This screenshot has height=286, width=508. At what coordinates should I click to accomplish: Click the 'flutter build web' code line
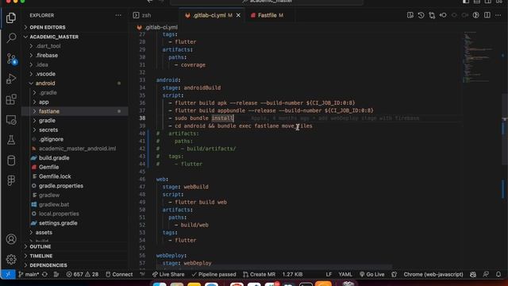point(201,202)
